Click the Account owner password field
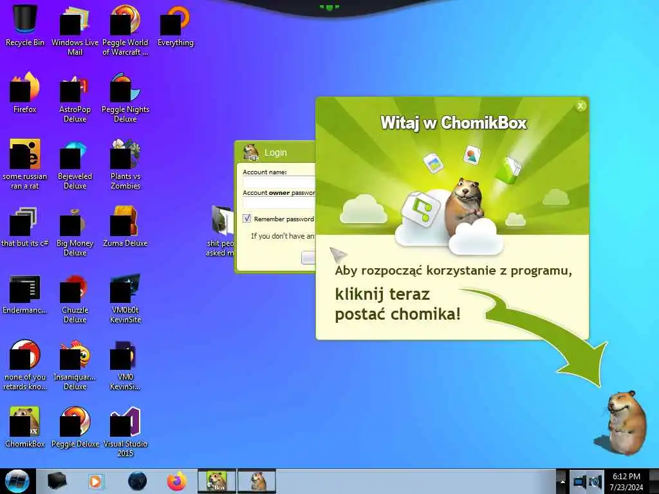 point(279,203)
